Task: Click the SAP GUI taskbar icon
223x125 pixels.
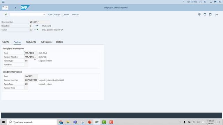Action: coord(97,122)
